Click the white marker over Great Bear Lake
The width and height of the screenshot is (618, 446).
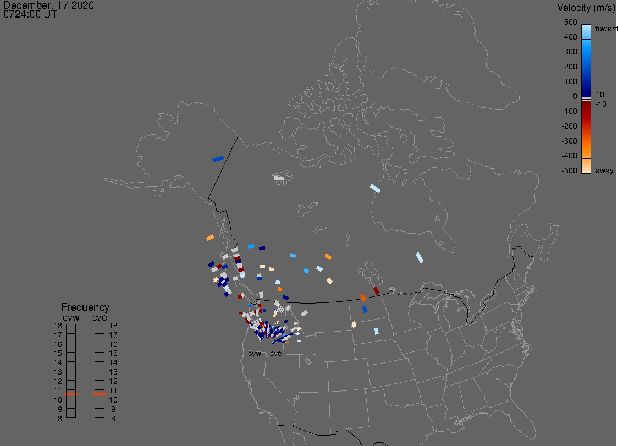[x=279, y=178]
